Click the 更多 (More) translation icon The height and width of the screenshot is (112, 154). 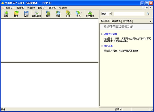[x=78, y=14]
